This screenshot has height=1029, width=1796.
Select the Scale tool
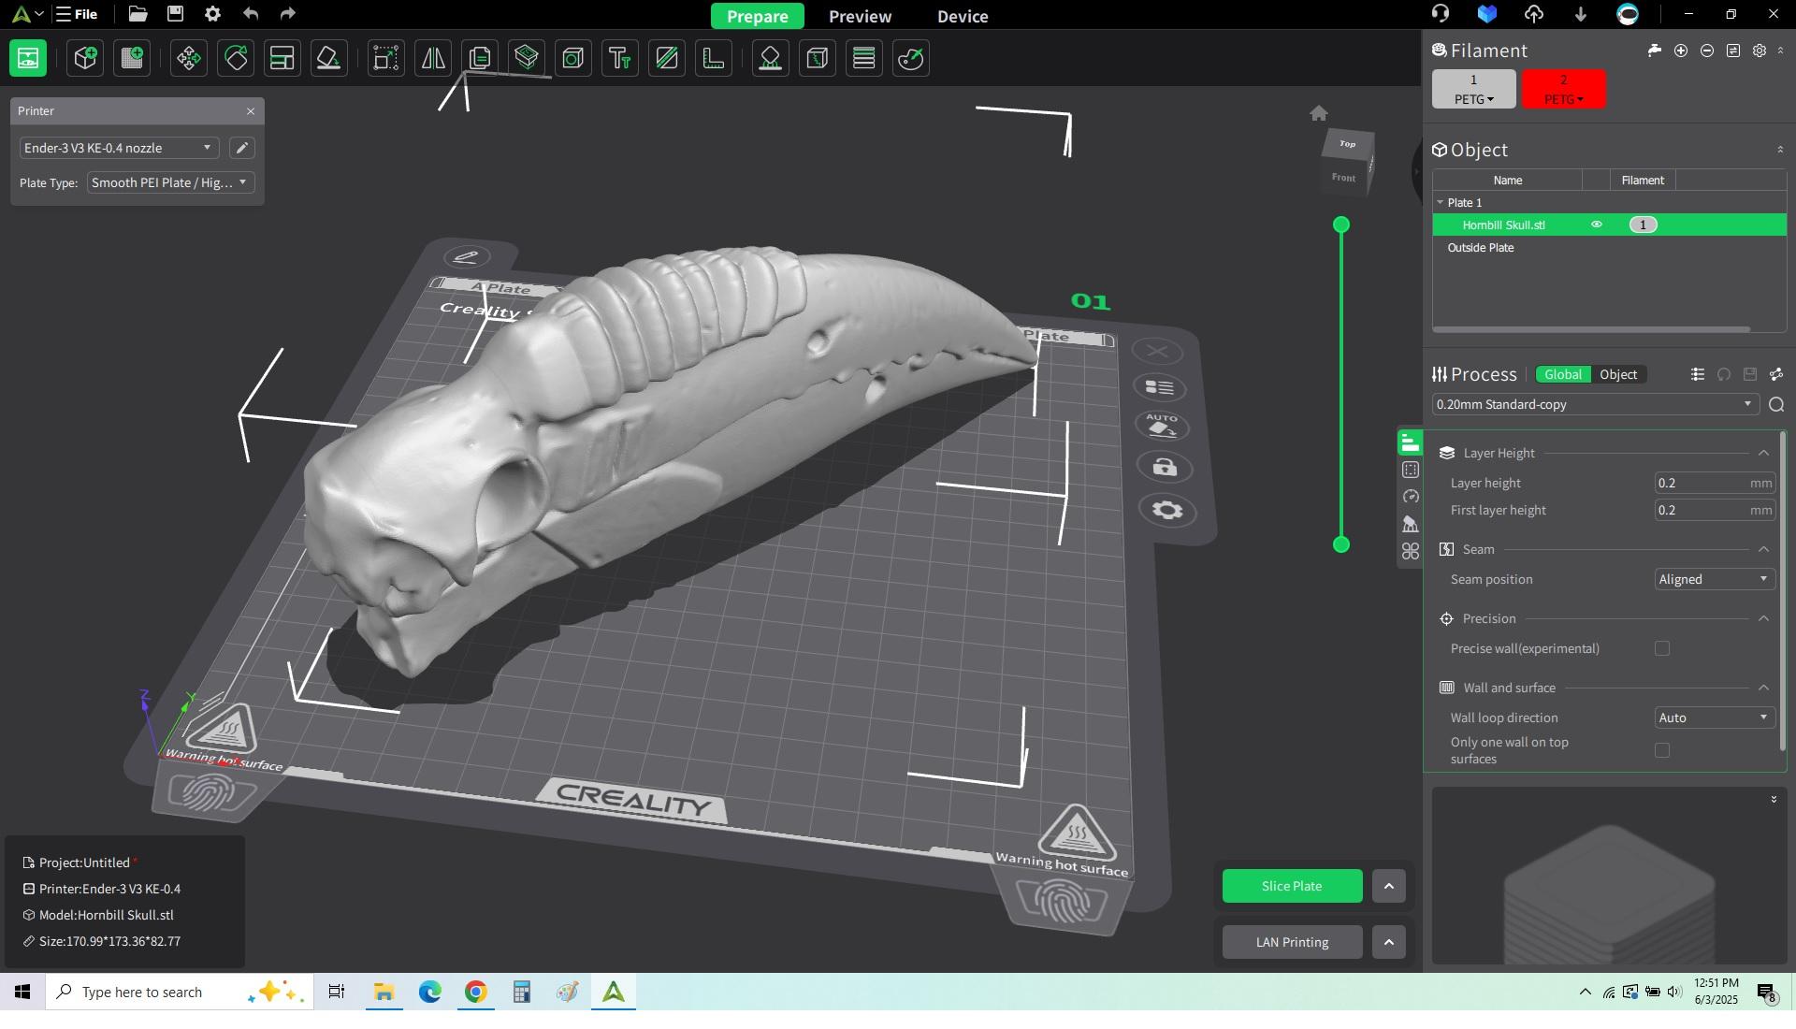(x=385, y=58)
